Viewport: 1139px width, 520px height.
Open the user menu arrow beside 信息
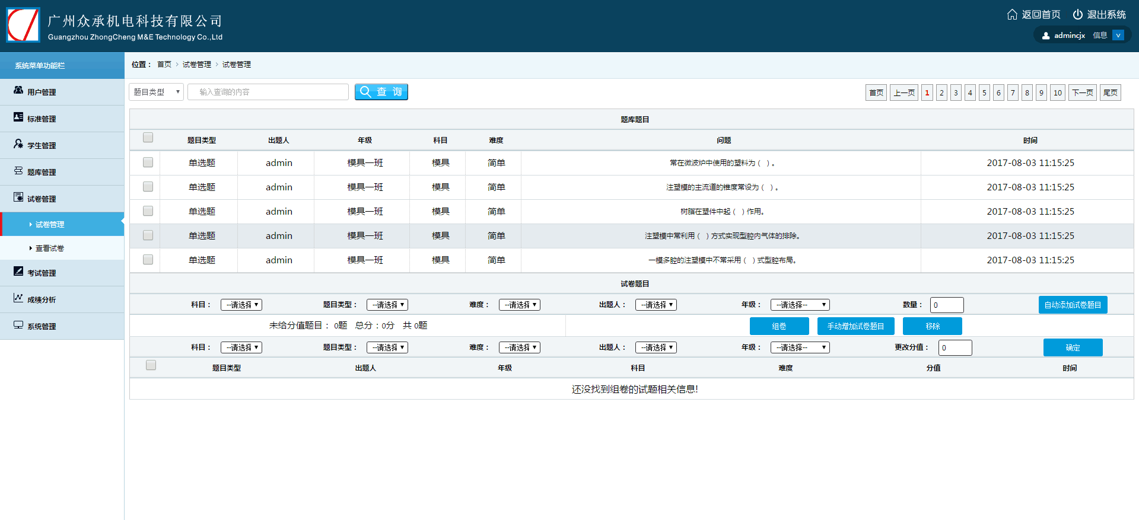click(1118, 36)
